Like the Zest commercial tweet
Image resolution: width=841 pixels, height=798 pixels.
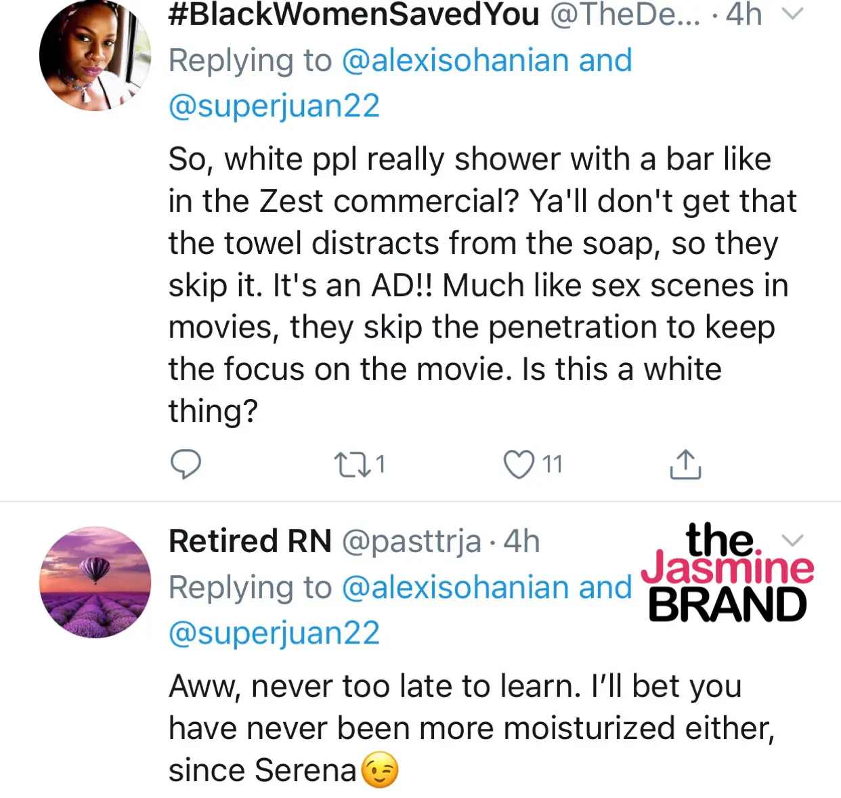(519, 465)
